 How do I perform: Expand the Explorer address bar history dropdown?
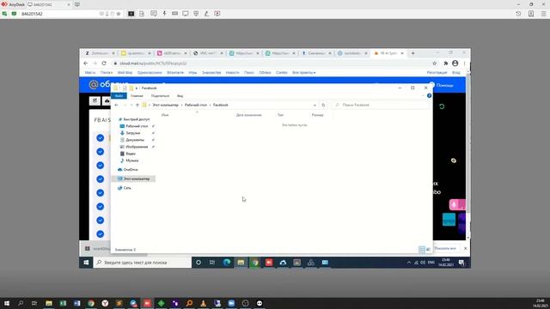[x=315, y=105]
